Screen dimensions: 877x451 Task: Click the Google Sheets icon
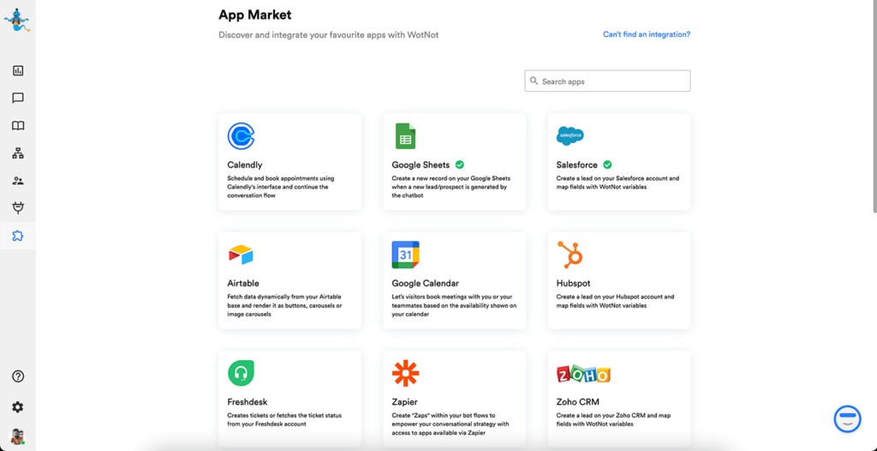pos(405,136)
